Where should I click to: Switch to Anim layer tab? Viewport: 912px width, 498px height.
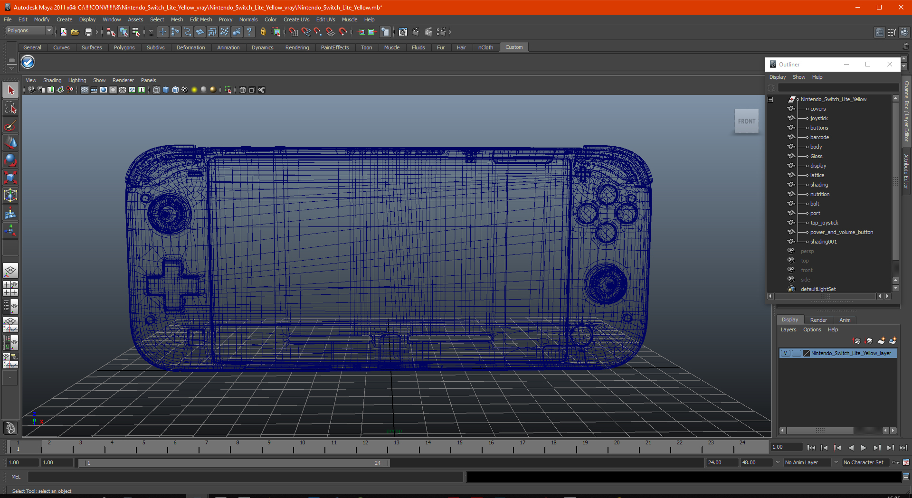point(845,320)
